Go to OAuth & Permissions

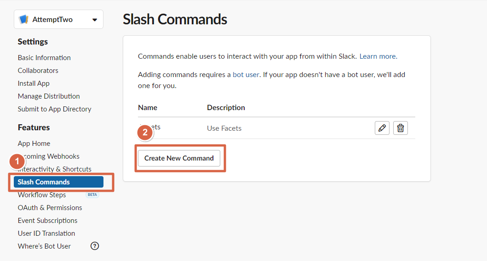(x=50, y=208)
